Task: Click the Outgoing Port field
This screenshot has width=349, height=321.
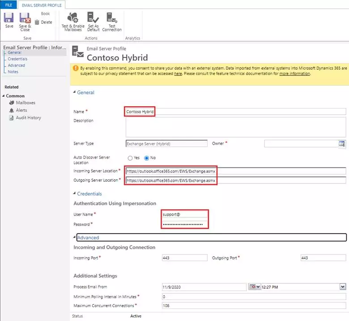Action: [x=323, y=258]
